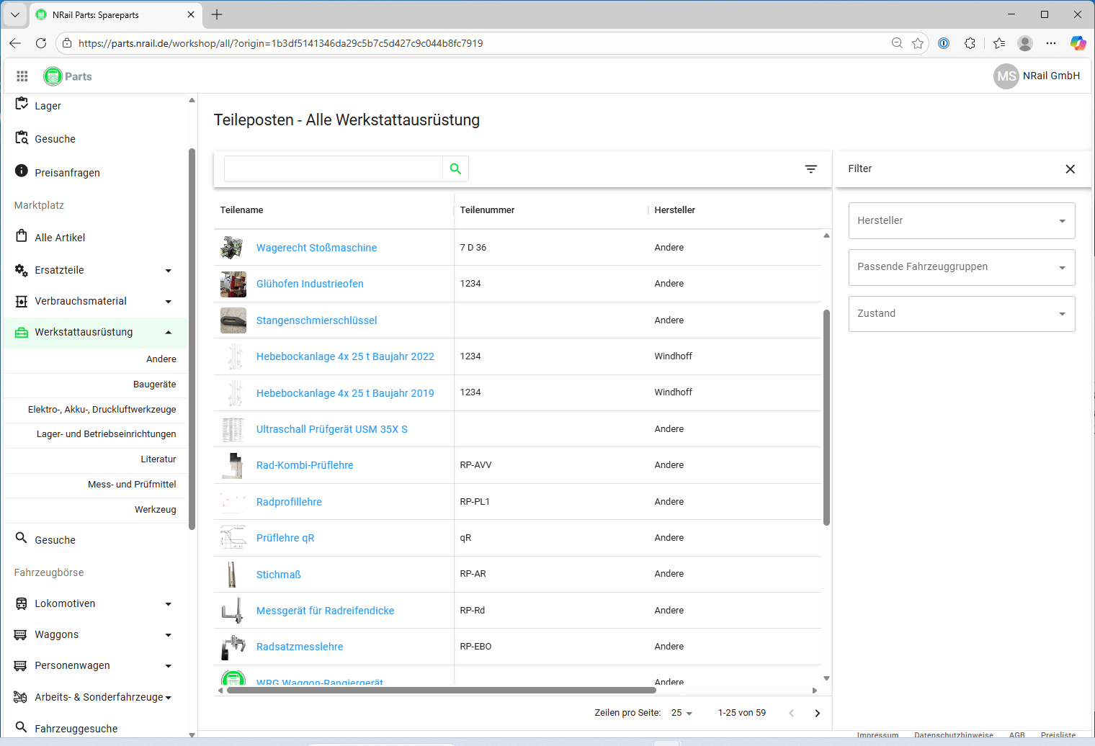Open the Zustand filter dropdown
The width and height of the screenshot is (1095, 746).
pos(961,314)
